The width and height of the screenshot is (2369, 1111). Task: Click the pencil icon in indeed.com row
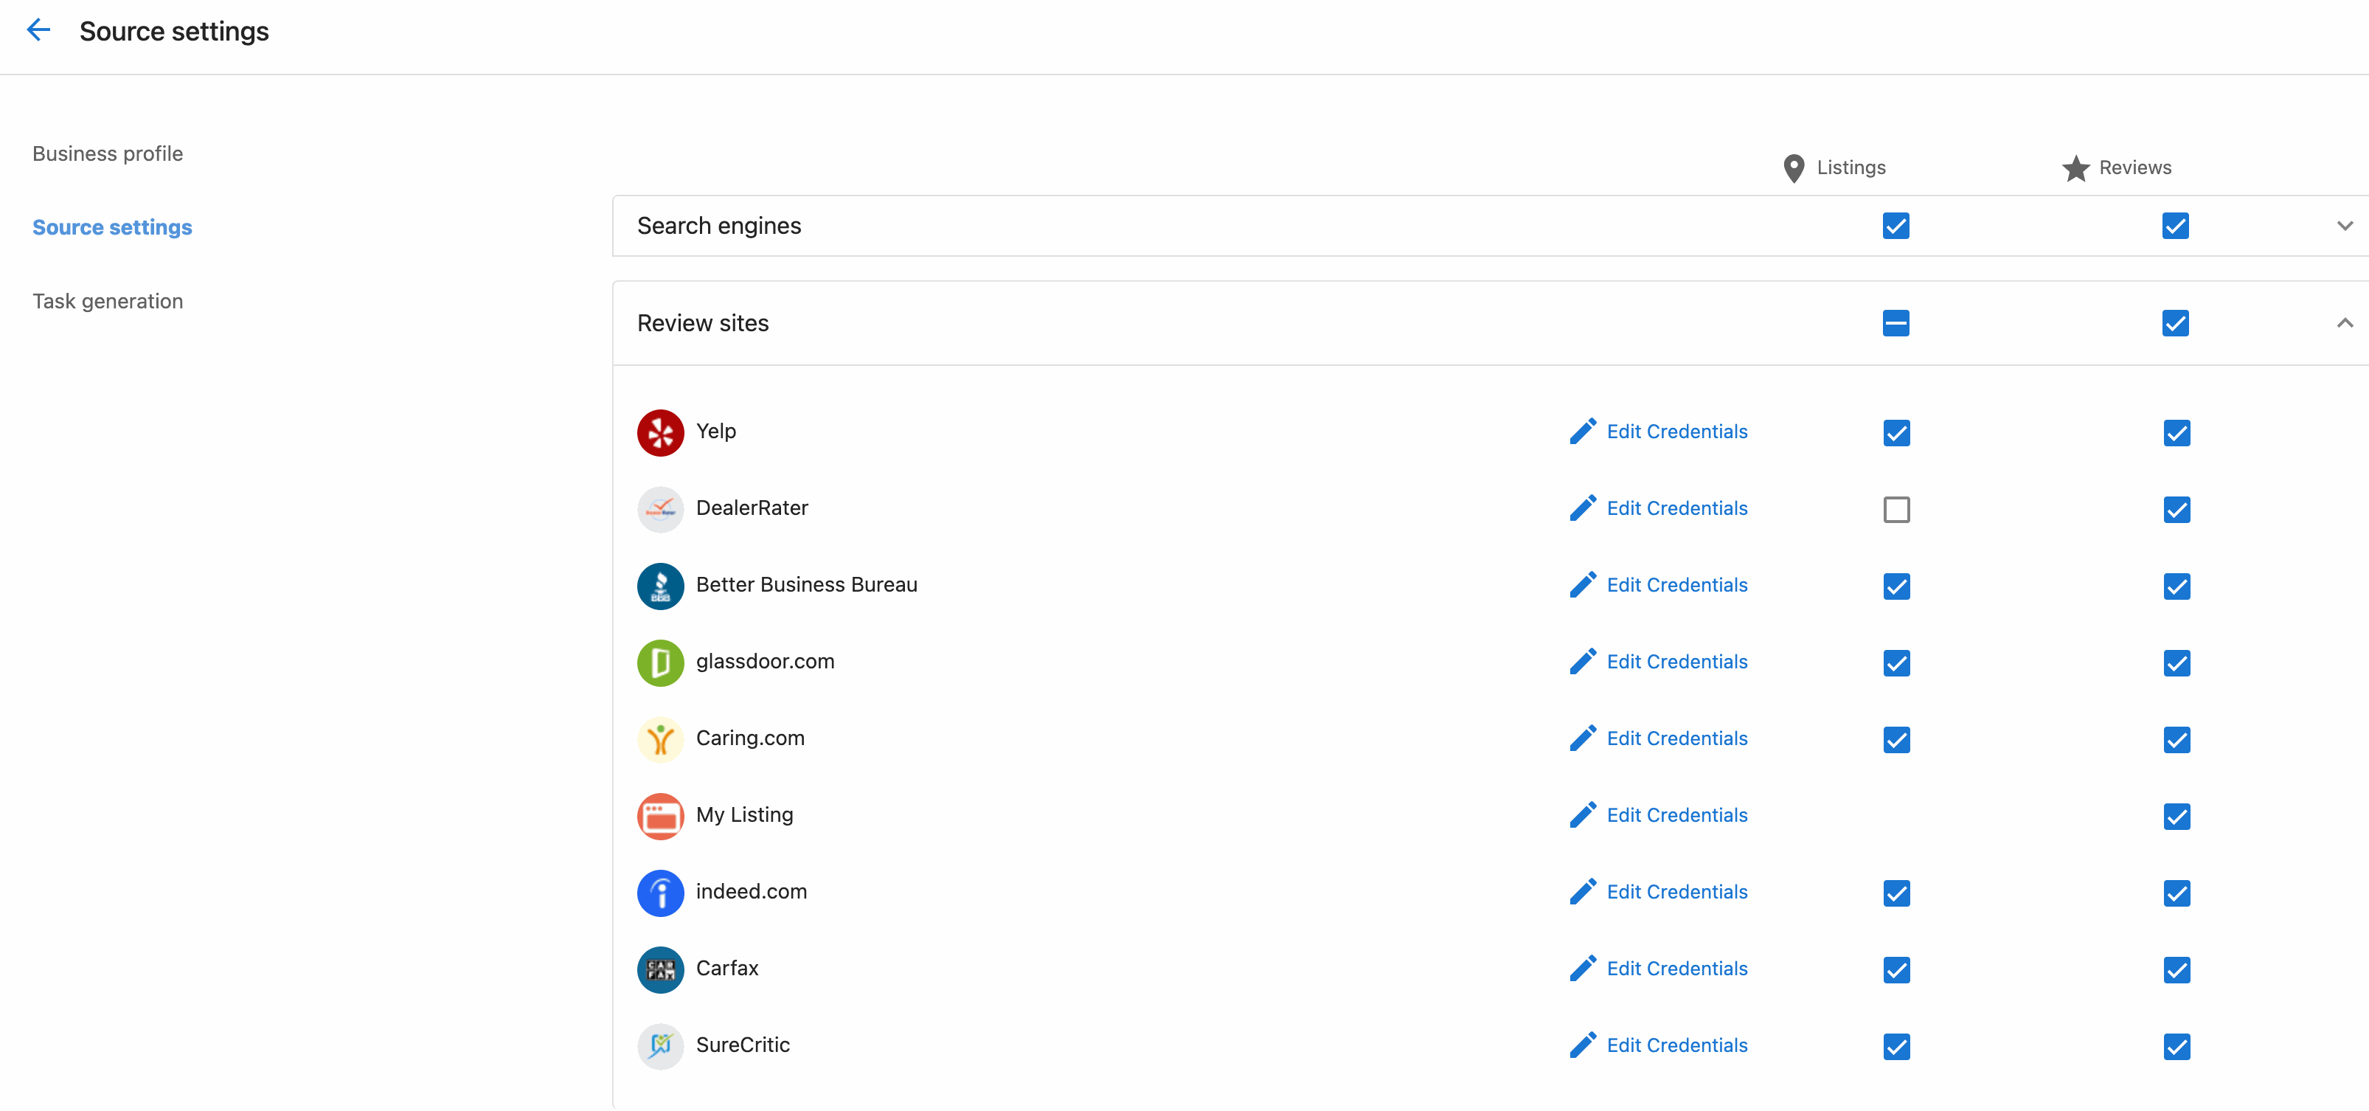[1583, 891]
